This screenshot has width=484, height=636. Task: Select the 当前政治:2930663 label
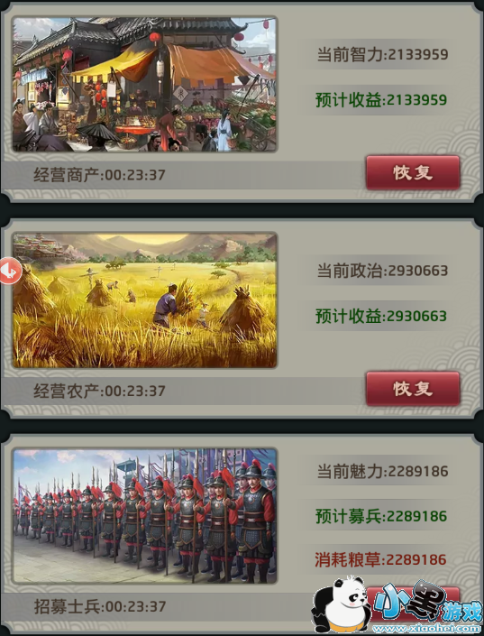[x=382, y=271]
